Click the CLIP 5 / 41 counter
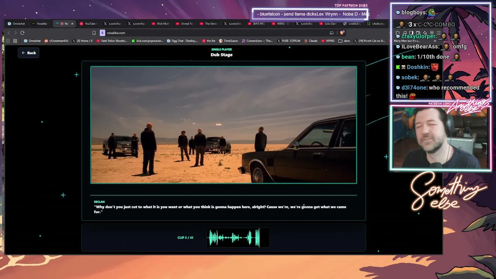 point(185,238)
